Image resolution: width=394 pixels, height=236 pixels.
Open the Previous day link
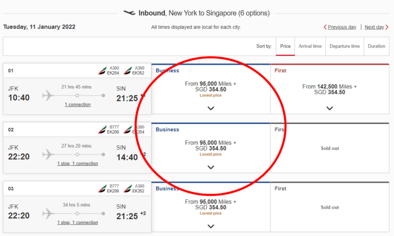click(342, 27)
